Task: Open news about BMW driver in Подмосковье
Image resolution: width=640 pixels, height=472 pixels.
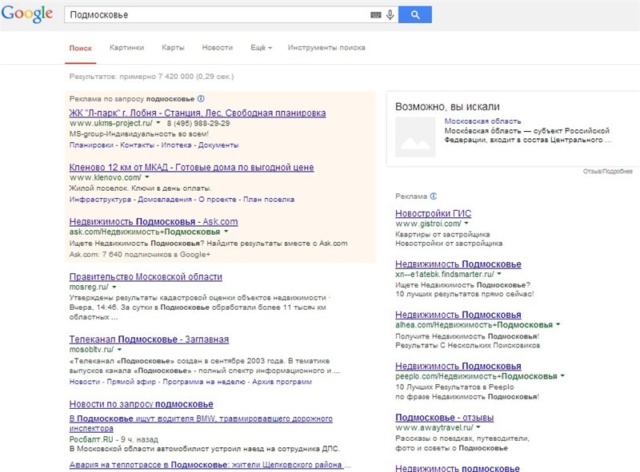Action: click(x=201, y=423)
